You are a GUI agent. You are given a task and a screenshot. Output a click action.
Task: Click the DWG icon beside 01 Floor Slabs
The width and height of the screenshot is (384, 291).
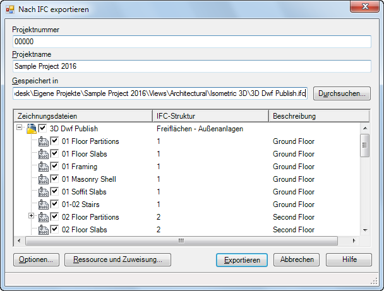point(44,154)
